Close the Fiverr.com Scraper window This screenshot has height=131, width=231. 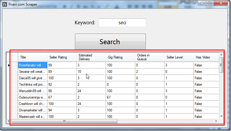[x=221, y=3]
